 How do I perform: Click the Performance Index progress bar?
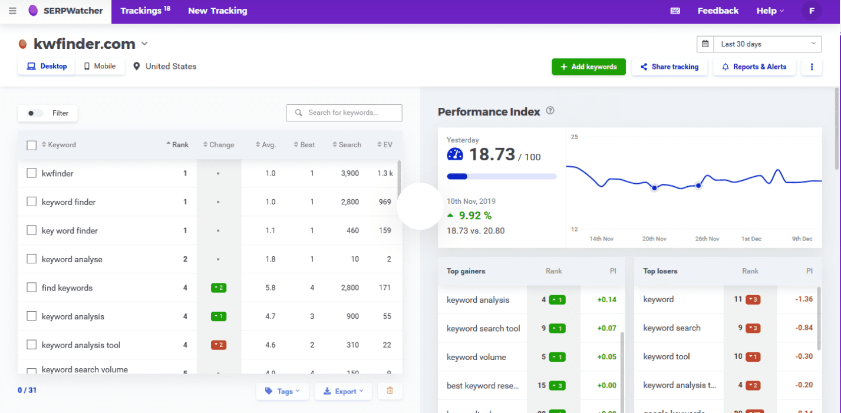(501, 176)
